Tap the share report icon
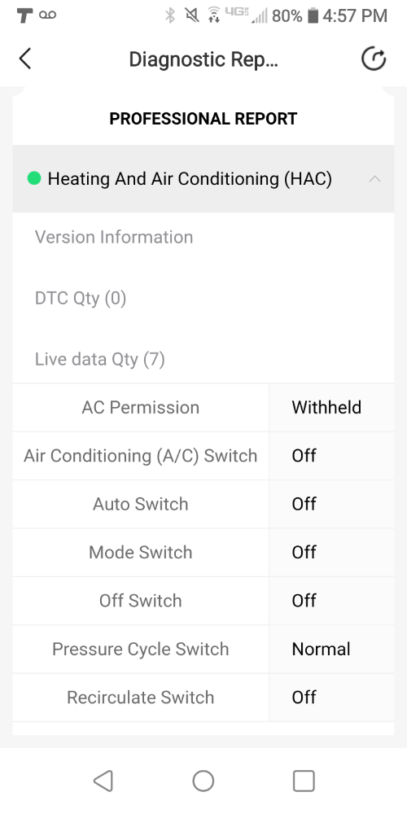Screen dimensions: 407x814 [374, 59]
